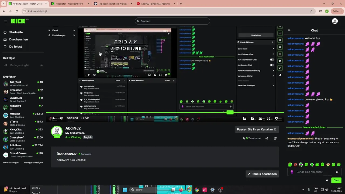The width and height of the screenshot is (345, 194).
Task: Collapse the chat panel with the arrow icon
Action: pos(289,30)
